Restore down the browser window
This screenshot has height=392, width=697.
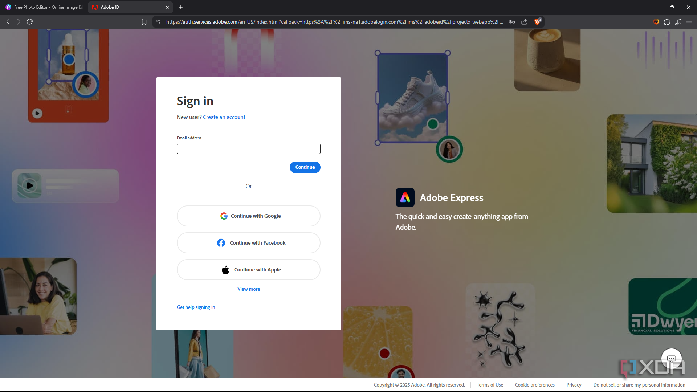(x=672, y=7)
